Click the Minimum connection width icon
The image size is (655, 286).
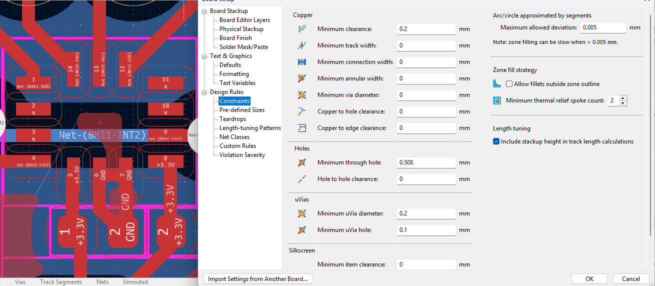(x=301, y=62)
